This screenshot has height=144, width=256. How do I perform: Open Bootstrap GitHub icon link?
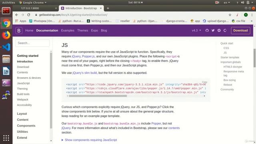click(207, 30)
